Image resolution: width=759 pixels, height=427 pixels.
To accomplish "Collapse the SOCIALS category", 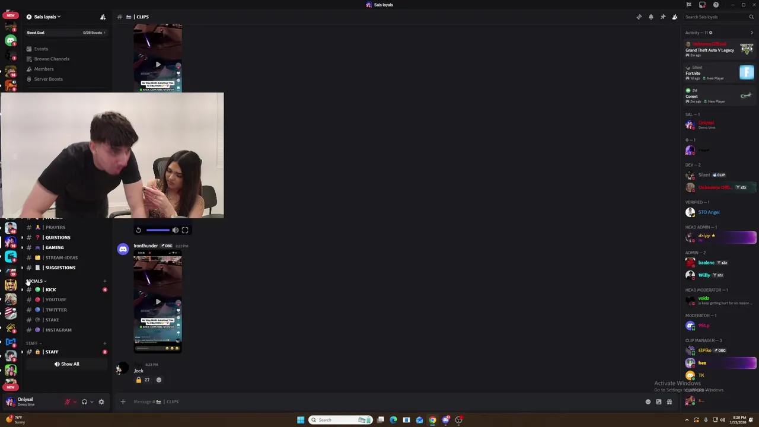I will tap(36, 281).
